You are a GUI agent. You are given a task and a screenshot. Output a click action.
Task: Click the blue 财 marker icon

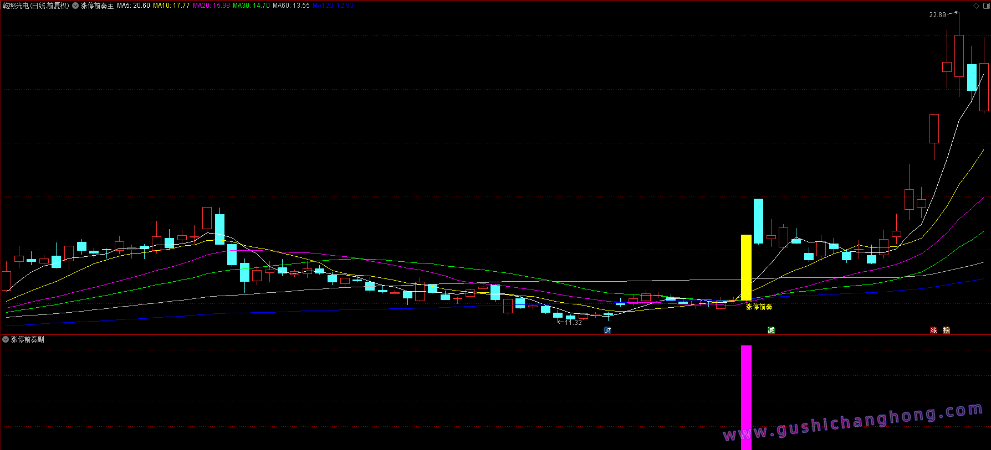pos(607,330)
